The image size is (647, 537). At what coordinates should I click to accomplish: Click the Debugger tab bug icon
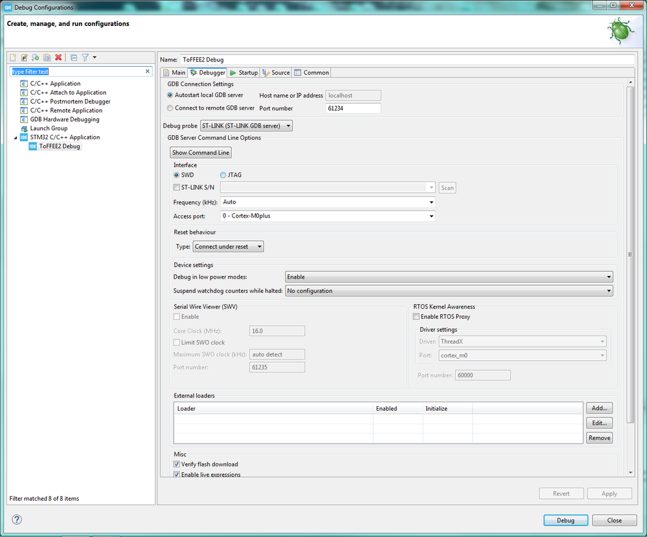point(193,73)
